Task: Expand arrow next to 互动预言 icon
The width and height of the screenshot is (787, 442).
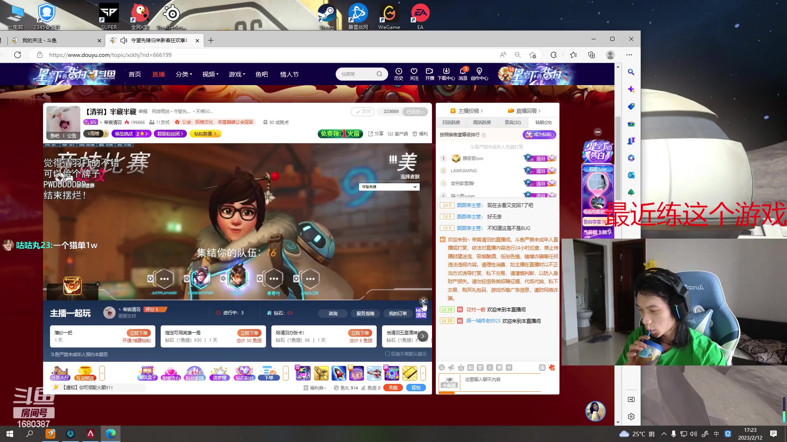Action: click(102, 373)
